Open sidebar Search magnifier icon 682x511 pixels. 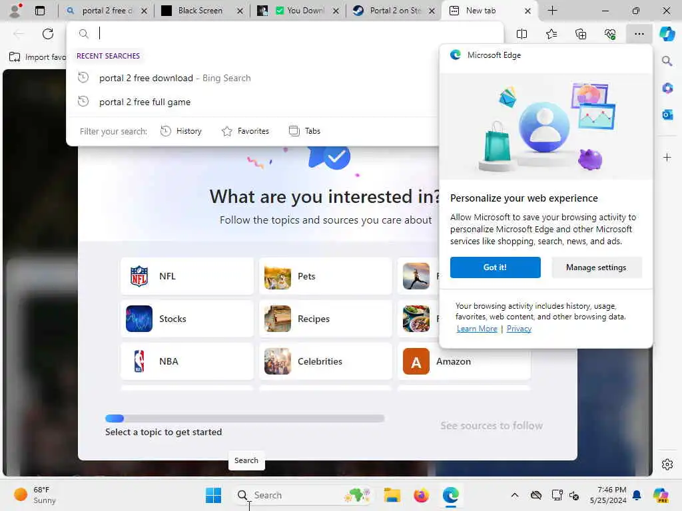[667, 61]
